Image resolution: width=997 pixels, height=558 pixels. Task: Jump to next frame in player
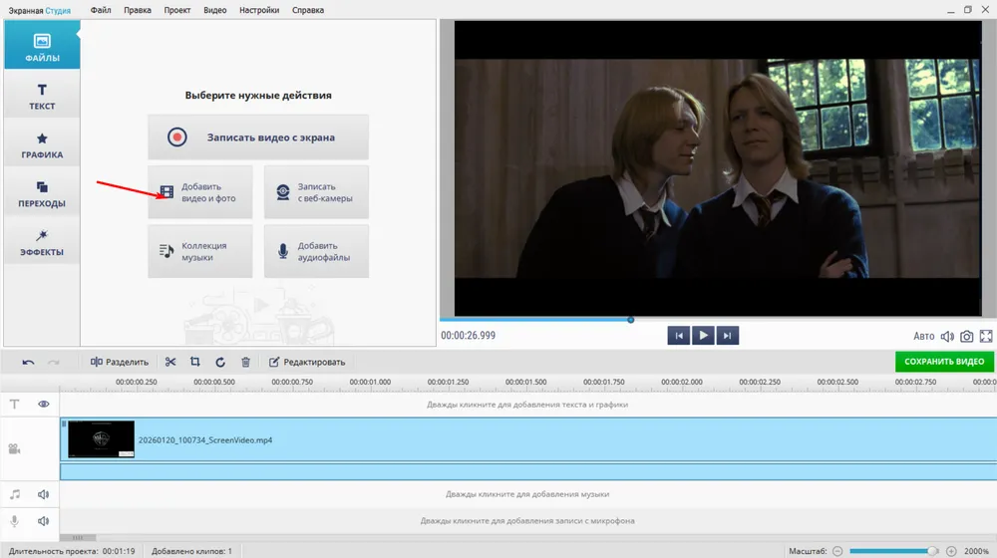728,336
